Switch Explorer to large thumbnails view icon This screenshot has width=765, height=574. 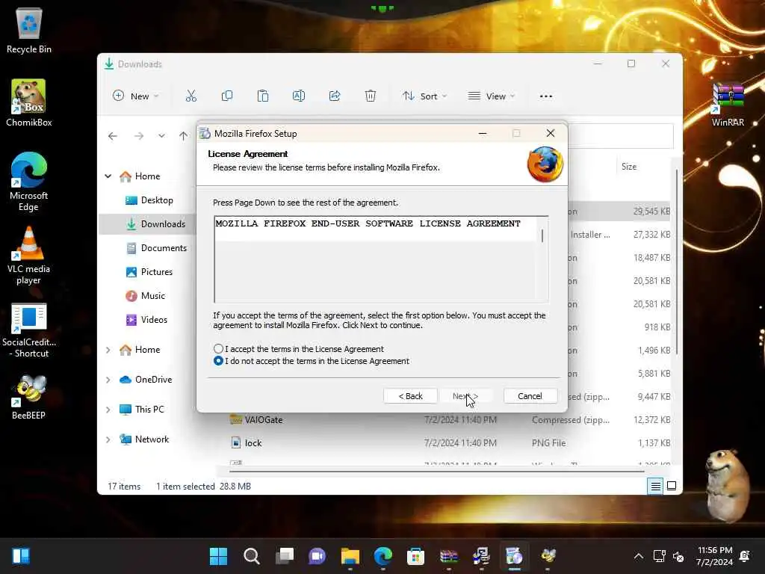pyautogui.click(x=672, y=486)
